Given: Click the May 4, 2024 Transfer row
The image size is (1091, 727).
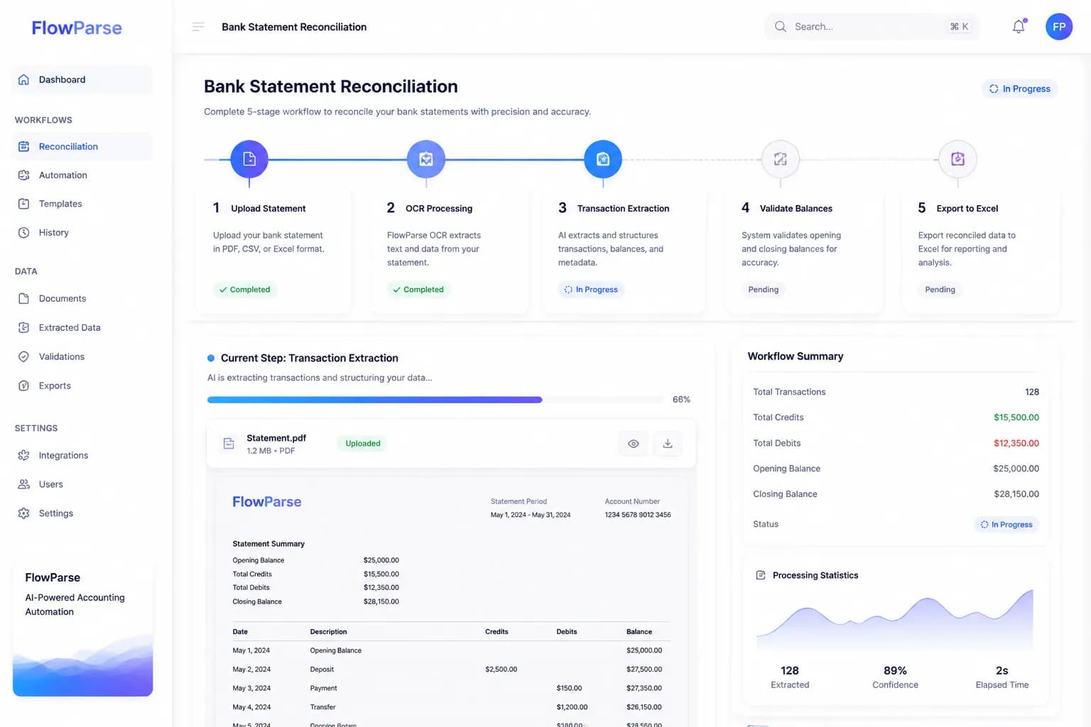Looking at the screenshot, I should 451,707.
